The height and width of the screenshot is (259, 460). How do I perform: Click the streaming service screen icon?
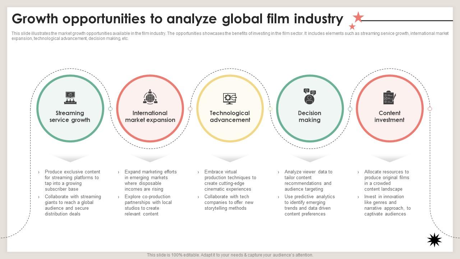[70, 98]
